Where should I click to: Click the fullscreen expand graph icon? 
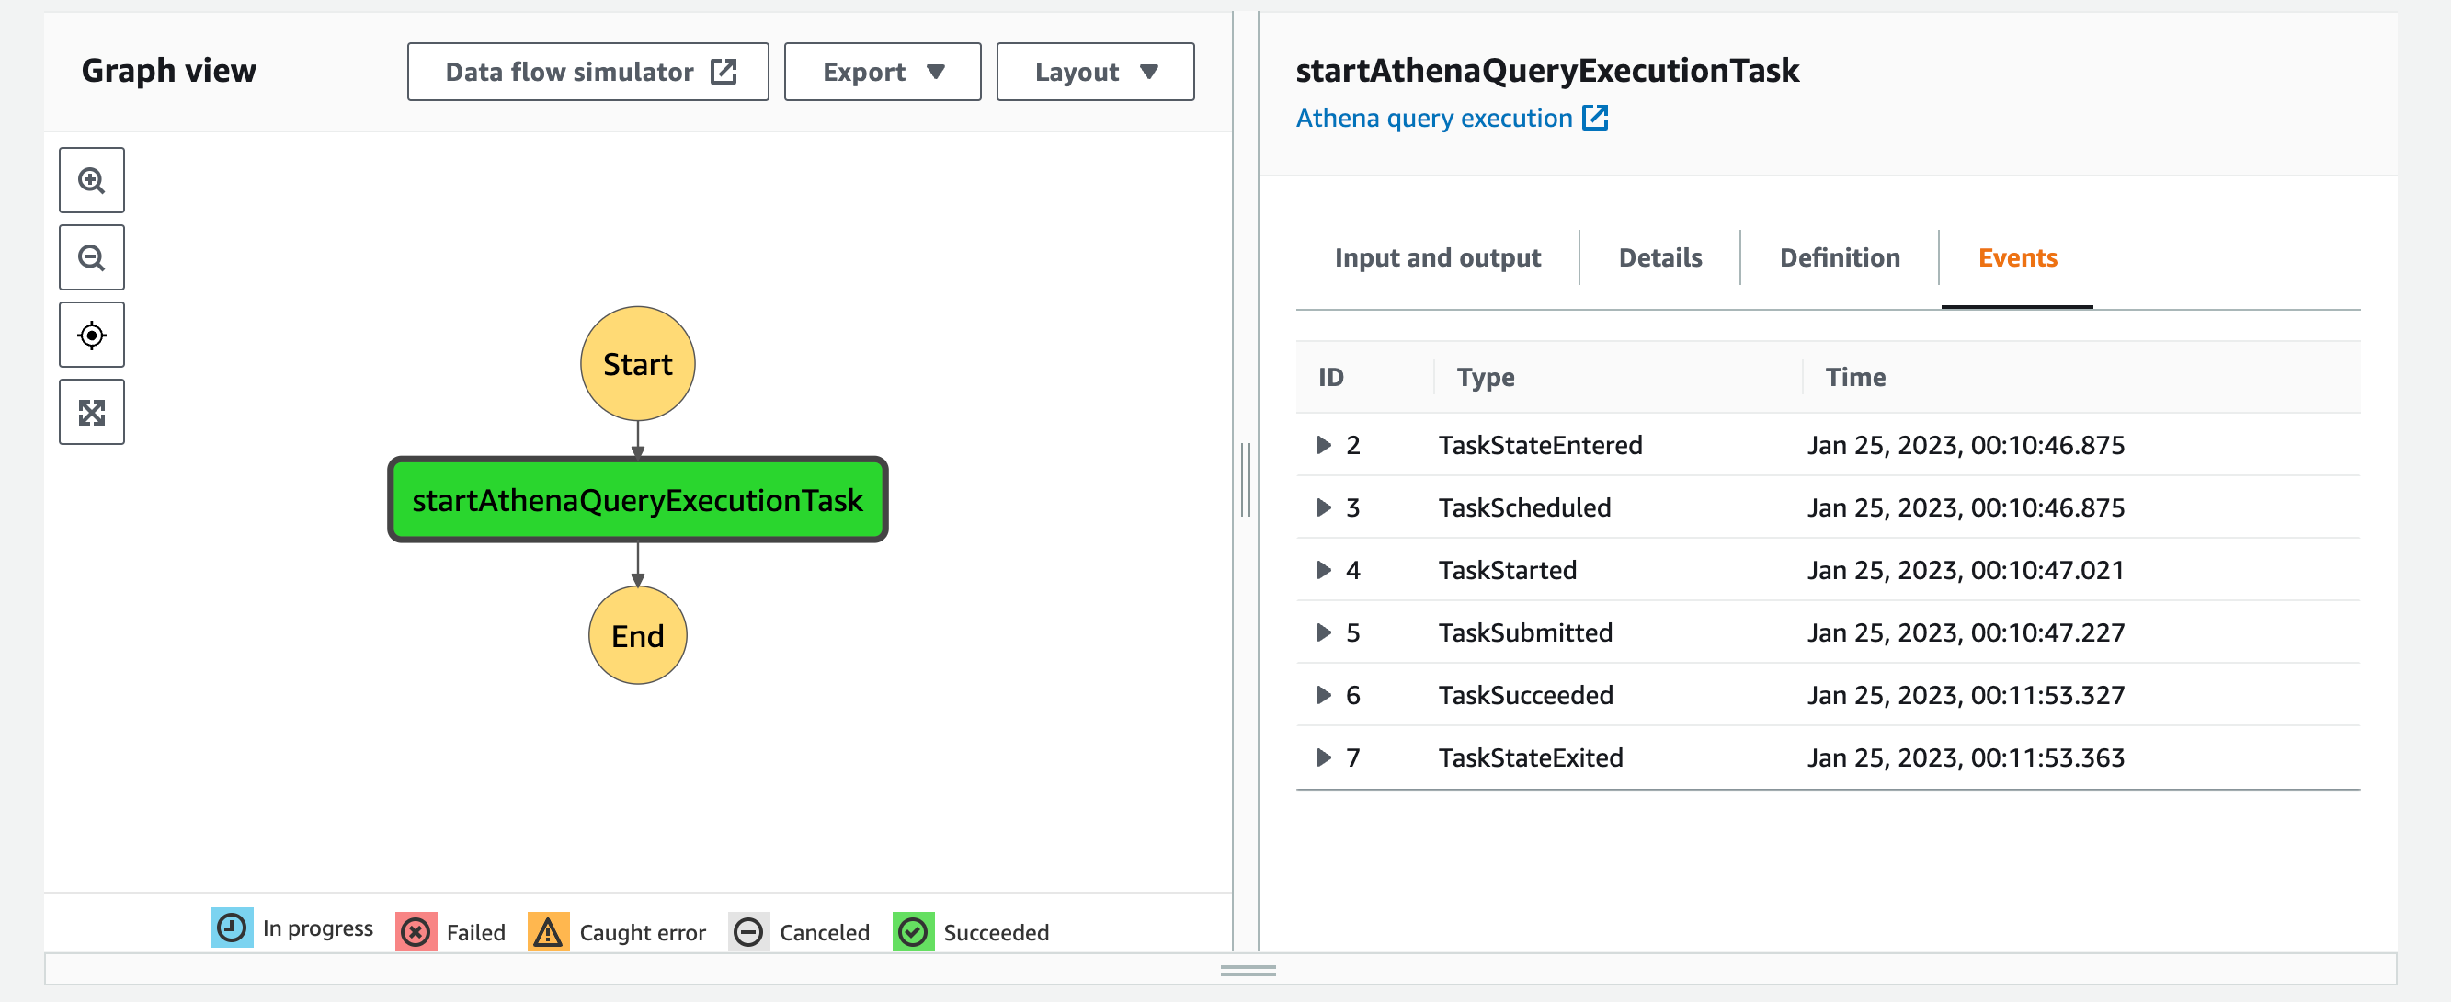[x=91, y=412]
